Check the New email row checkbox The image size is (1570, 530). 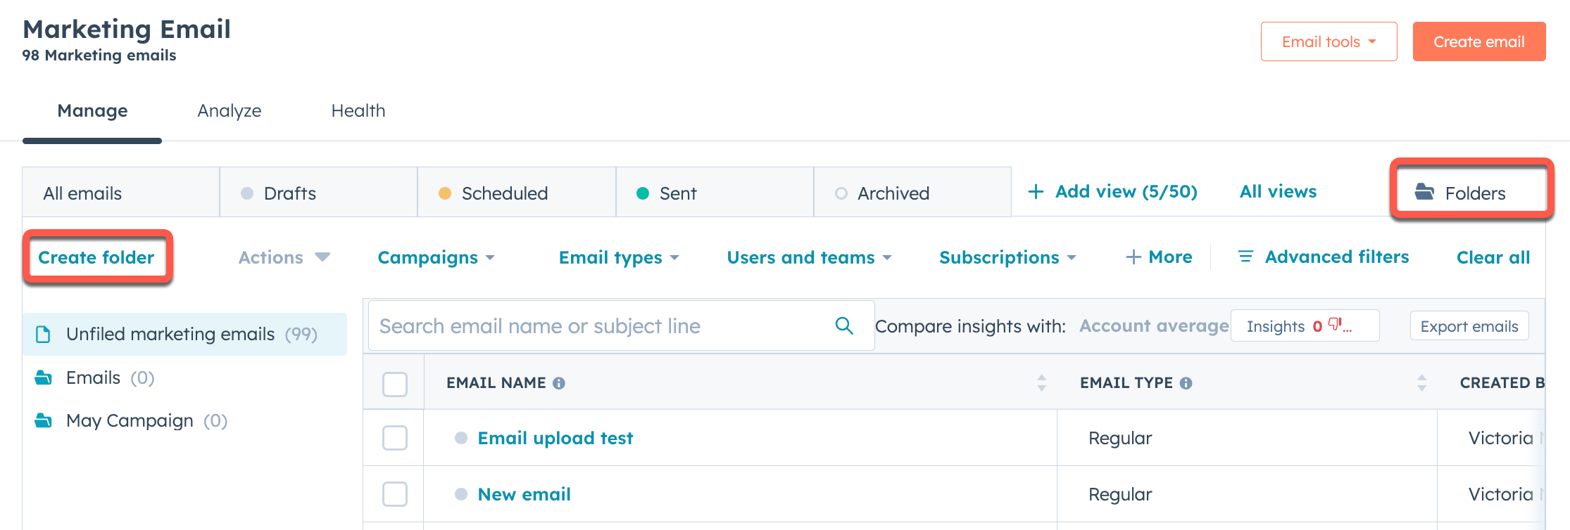tap(394, 493)
